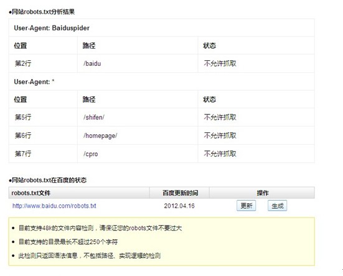Click the 更新 update button
Image resolution: width=343 pixels, height=276 pixels.
point(246,206)
